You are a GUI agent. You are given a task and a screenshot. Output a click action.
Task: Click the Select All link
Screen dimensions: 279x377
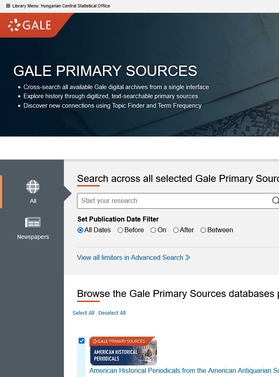pos(83,313)
